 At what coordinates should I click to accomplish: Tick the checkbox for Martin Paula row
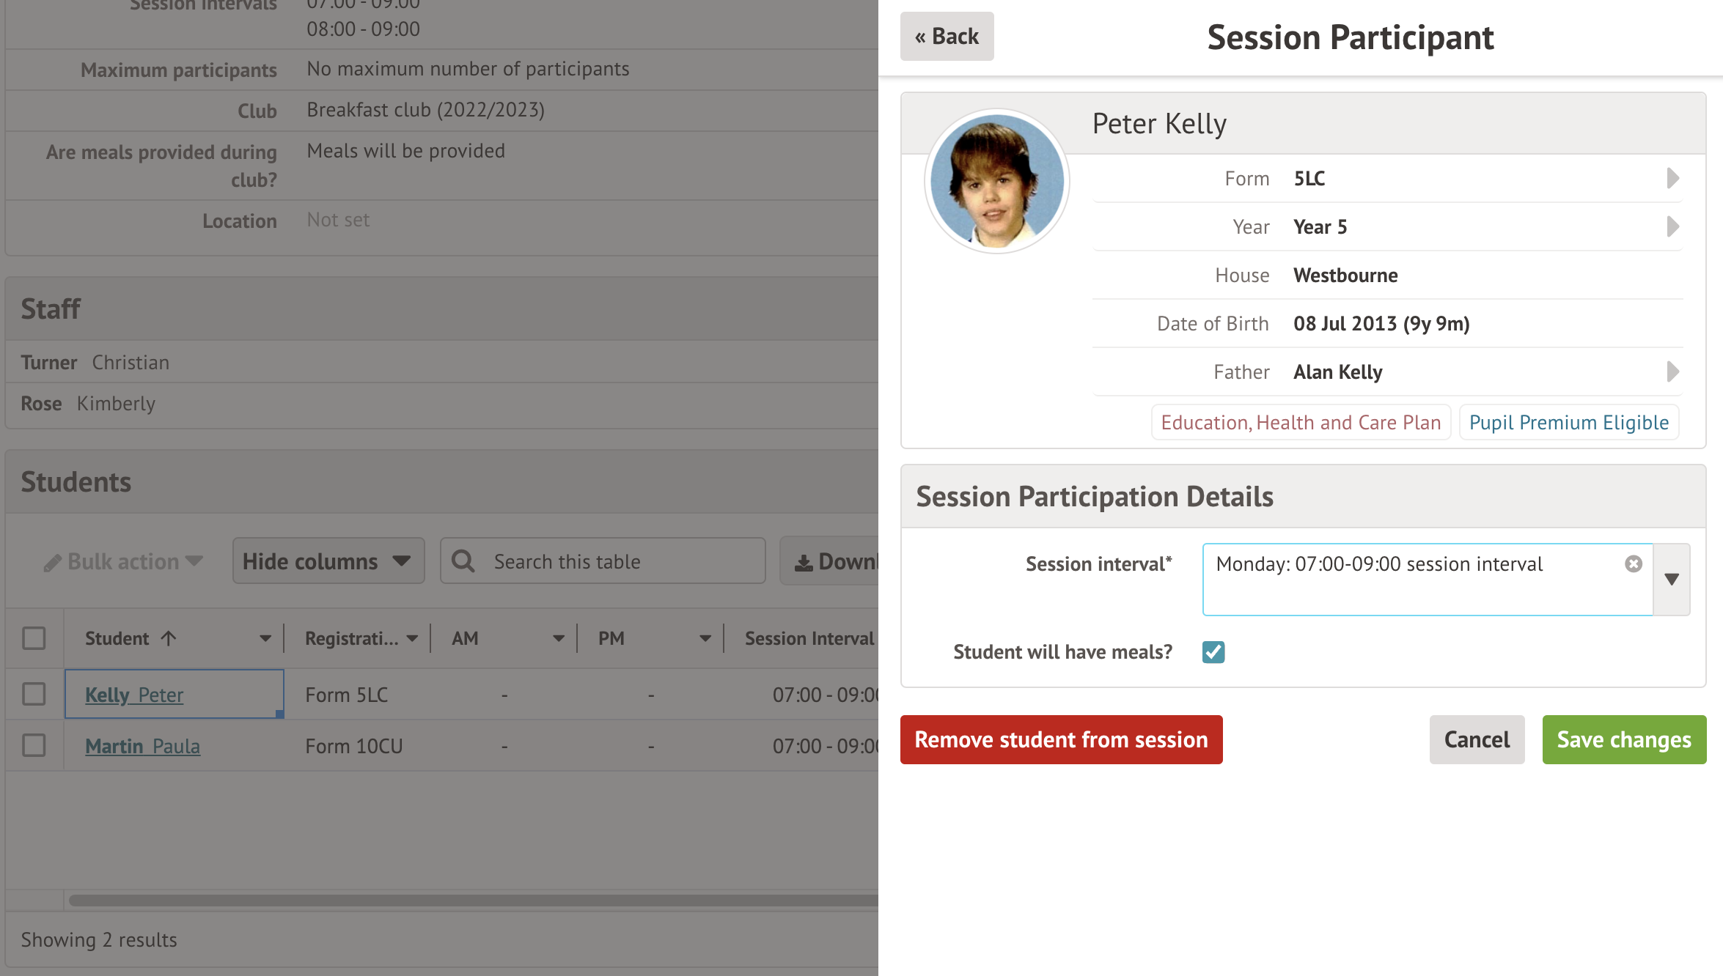click(x=34, y=745)
